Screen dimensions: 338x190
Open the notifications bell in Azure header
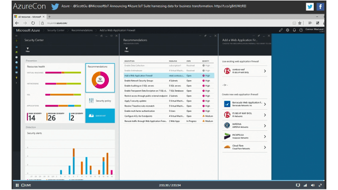(x=294, y=30)
